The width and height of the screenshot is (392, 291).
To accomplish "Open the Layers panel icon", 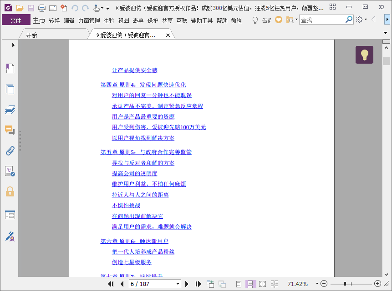I will pyautogui.click(x=10, y=110).
